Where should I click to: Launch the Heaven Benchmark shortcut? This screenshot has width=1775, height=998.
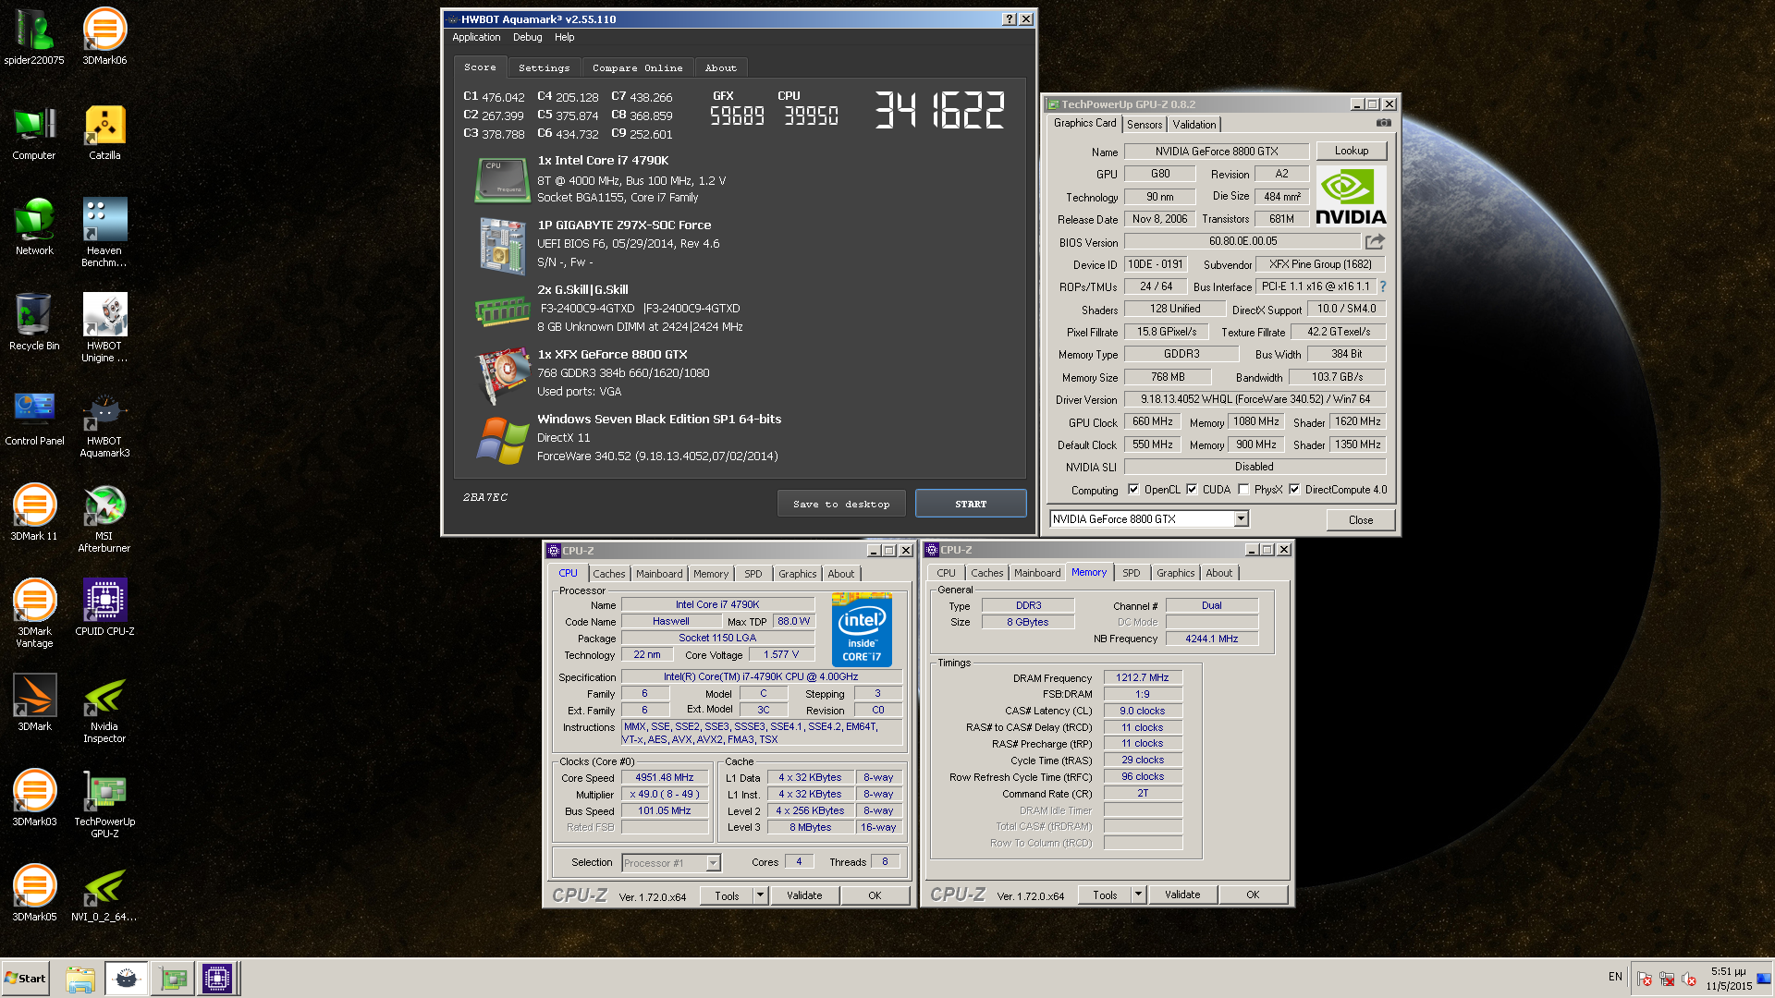104,233
